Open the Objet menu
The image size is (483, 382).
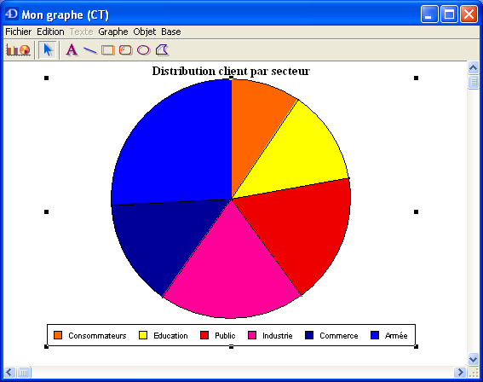coord(145,32)
